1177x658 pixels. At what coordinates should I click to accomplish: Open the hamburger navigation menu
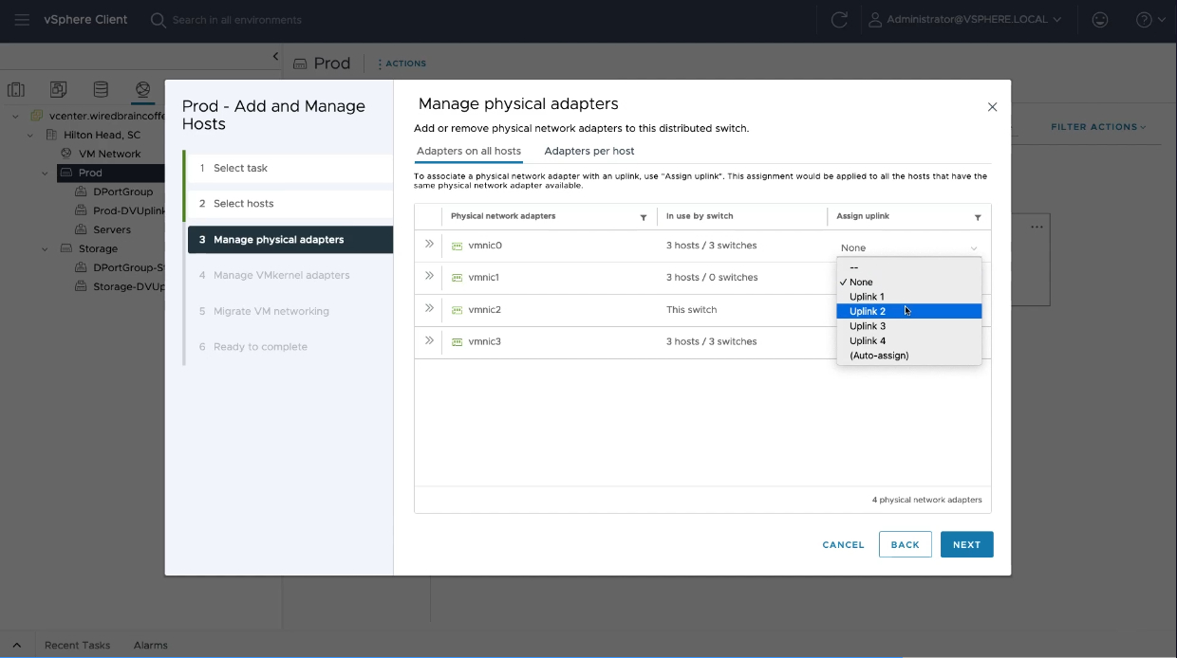pyautogui.click(x=22, y=20)
